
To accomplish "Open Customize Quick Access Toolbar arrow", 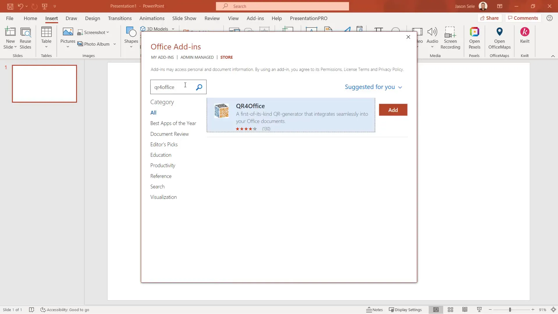I will (55, 6).
